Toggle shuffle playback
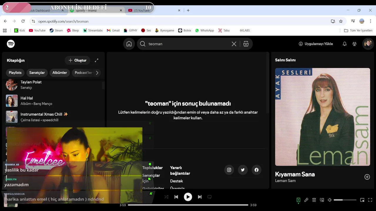The width and height of the screenshot is (376, 211). (166, 197)
